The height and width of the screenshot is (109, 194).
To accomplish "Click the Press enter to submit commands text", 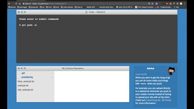I will 39,19.
